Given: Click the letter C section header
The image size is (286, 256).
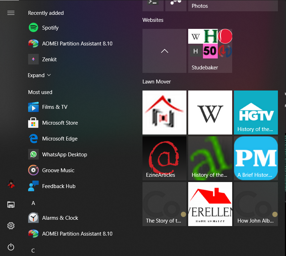Looking at the screenshot, I should [33, 250].
